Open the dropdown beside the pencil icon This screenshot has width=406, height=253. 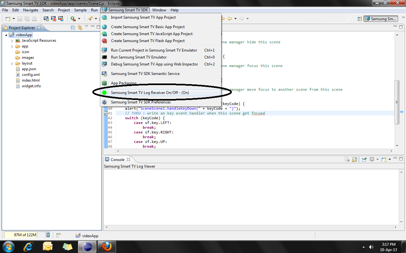coord(96,19)
